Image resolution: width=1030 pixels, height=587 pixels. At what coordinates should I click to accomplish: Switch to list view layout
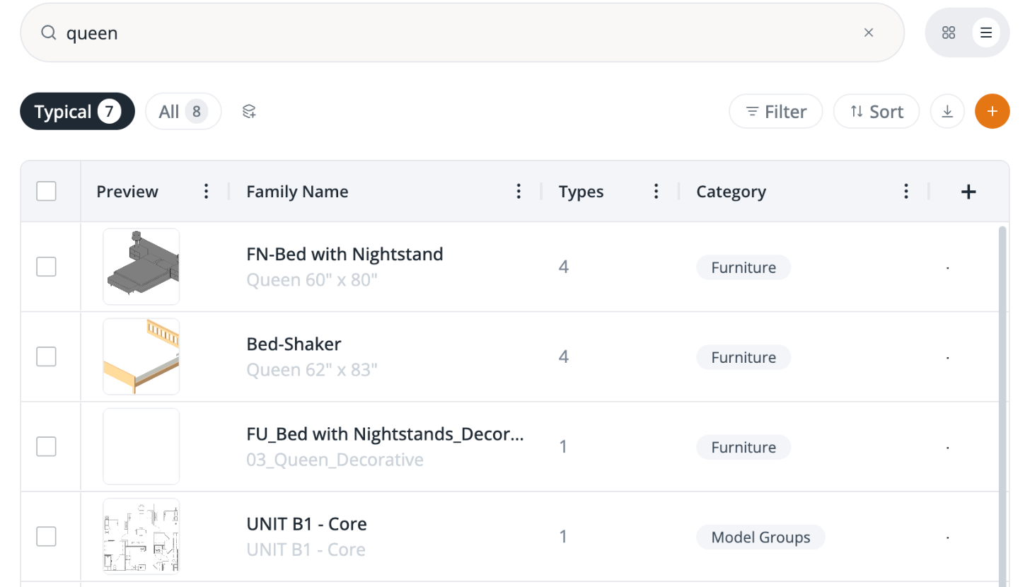[986, 33]
